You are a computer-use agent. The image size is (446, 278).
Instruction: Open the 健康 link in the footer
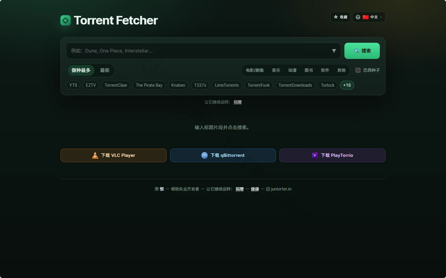tap(255, 189)
